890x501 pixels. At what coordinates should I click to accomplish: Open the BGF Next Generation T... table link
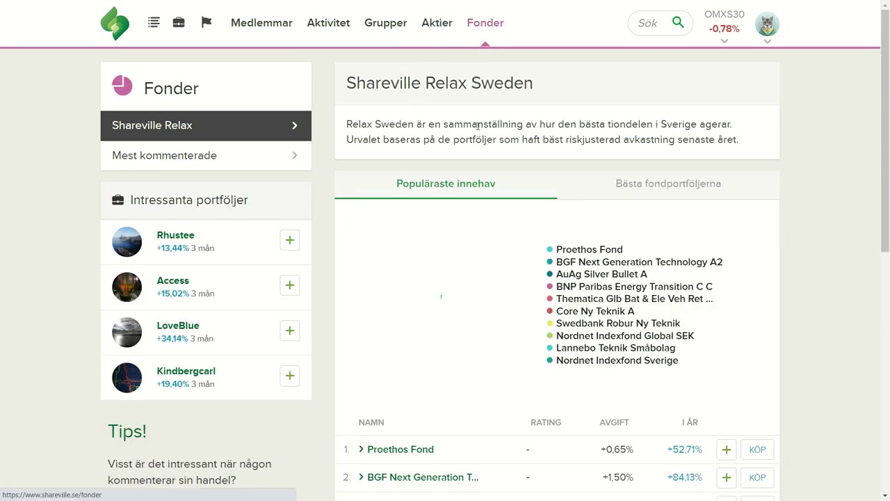[x=423, y=477]
